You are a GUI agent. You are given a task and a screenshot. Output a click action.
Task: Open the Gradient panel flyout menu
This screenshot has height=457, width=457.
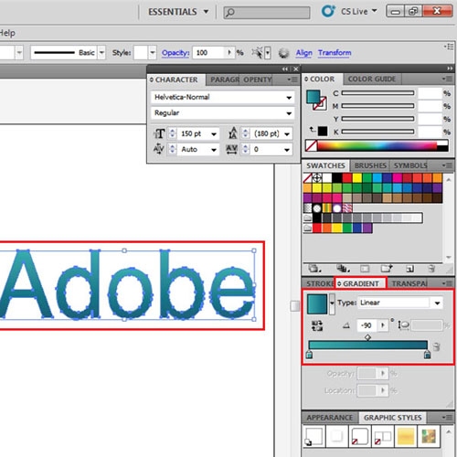click(x=447, y=283)
